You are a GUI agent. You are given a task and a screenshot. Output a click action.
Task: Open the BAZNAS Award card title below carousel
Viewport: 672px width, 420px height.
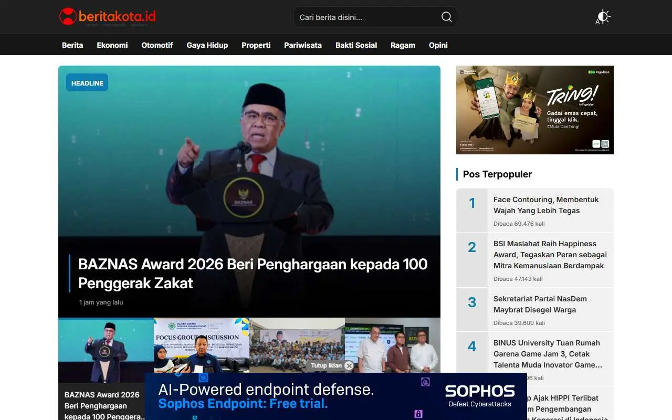[104, 405]
